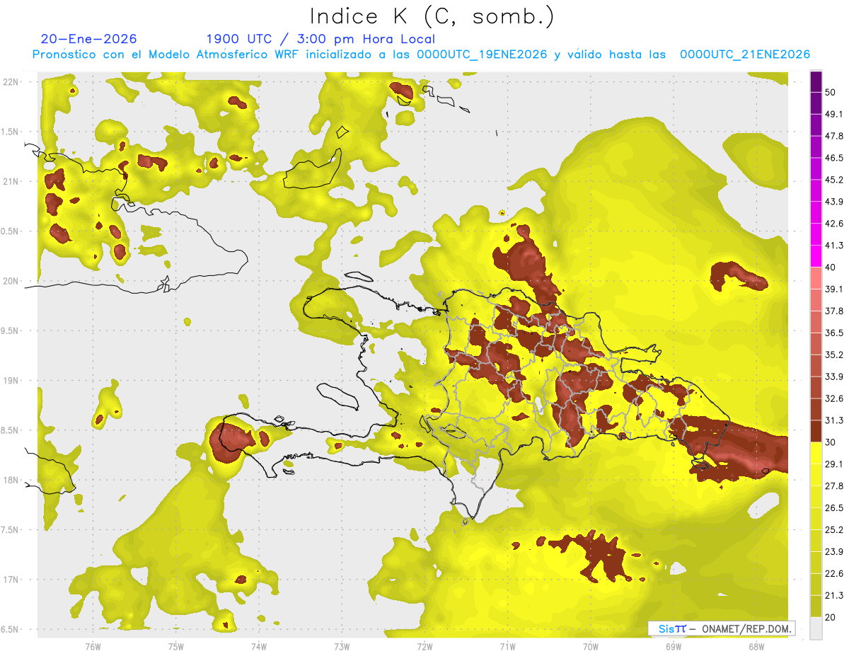
Task: Click the colorbar value label '30'
Action: pos(831,442)
